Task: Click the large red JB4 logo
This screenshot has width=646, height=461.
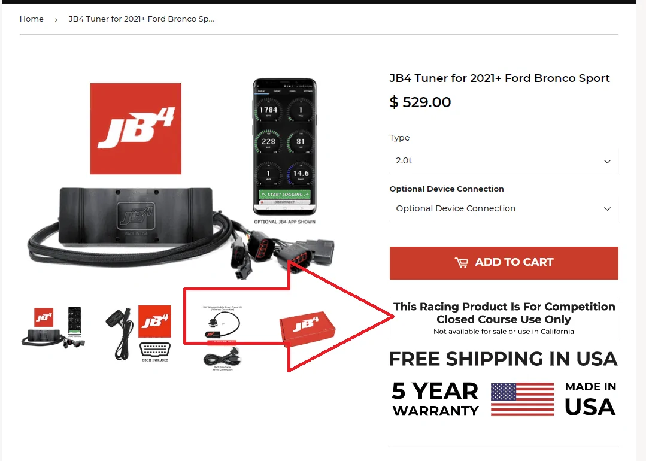Action: click(135, 129)
